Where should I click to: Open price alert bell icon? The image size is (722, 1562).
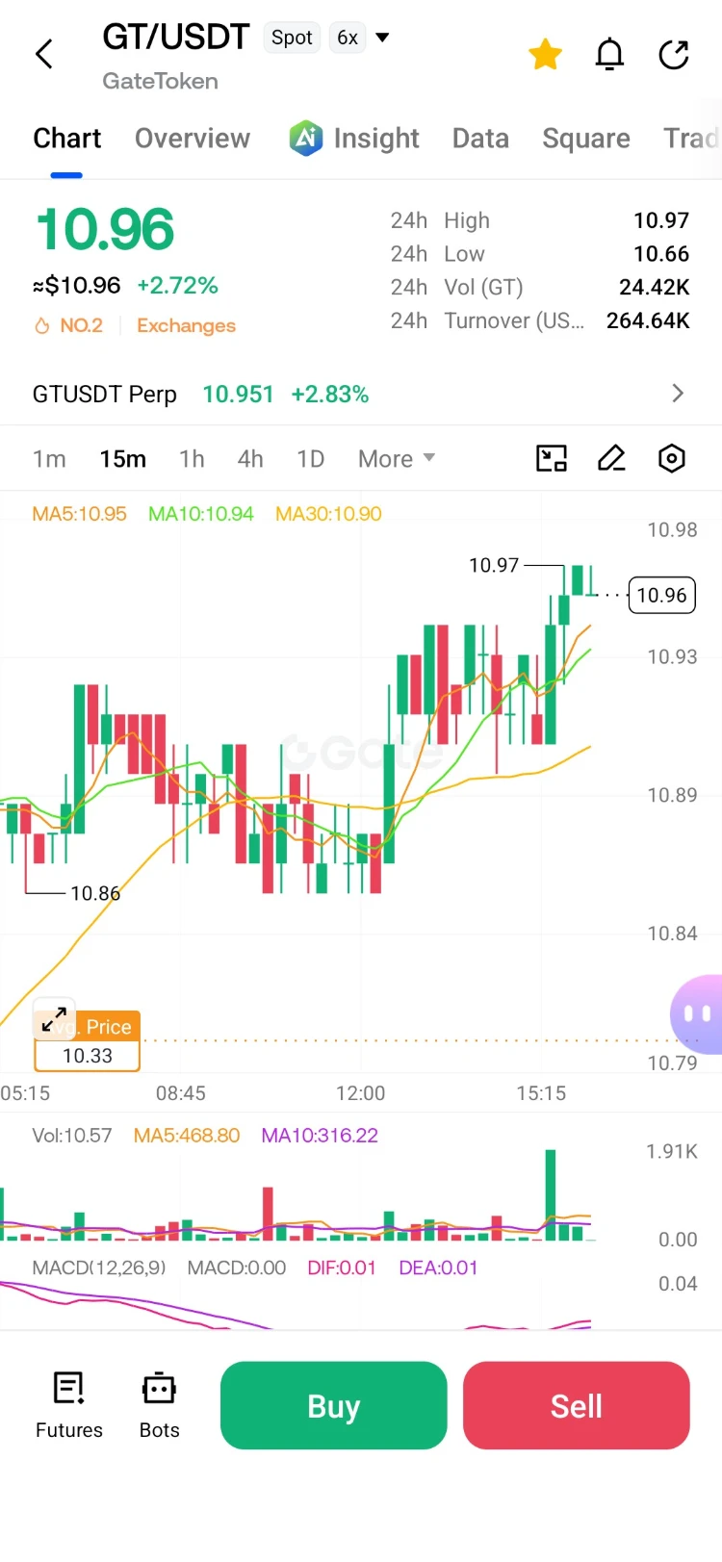pos(609,55)
